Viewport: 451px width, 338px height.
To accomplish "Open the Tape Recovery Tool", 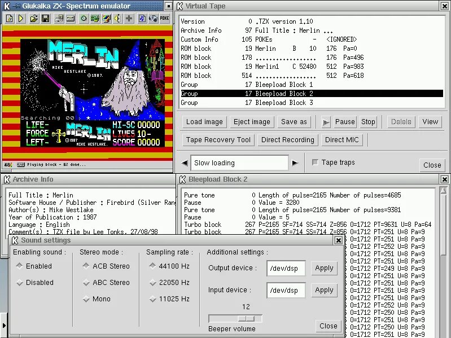I will [x=218, y=140].
